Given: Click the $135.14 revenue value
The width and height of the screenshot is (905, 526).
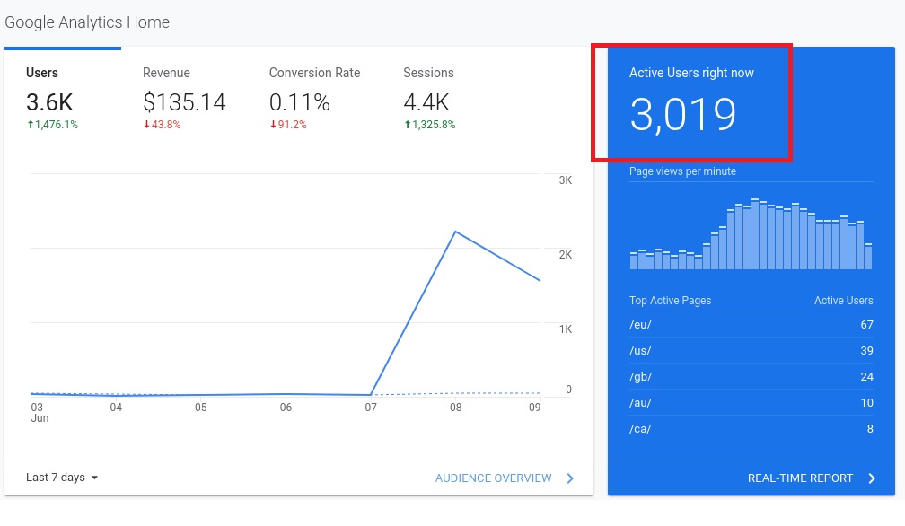Looking at the screenshot, I should [184, 102].
